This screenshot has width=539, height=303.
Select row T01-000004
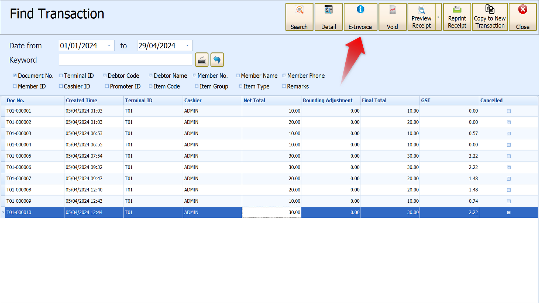tap(269, 145)
